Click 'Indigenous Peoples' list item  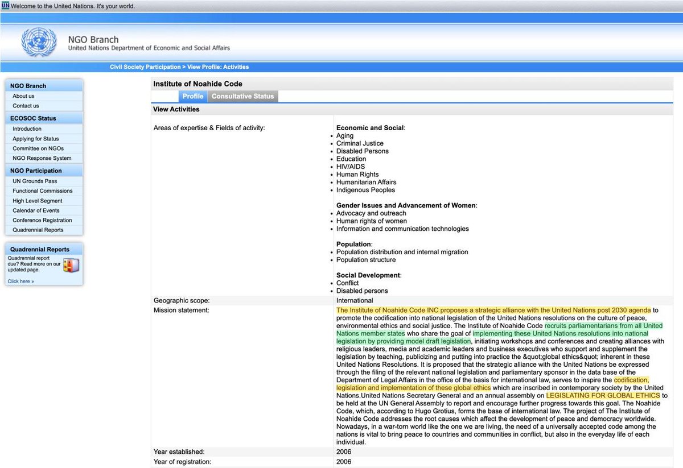tap(365, 190)
